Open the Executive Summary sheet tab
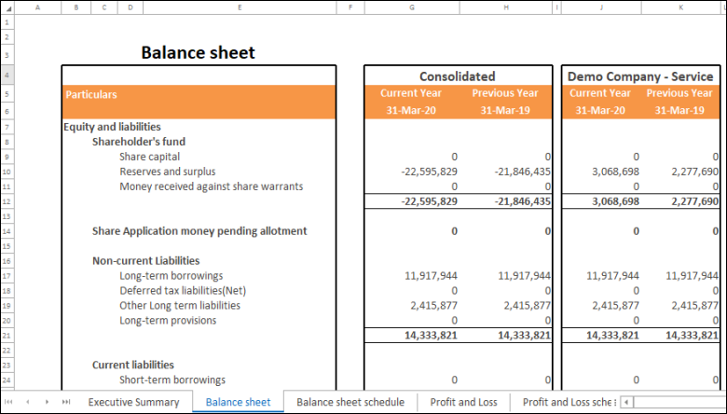The width and height of the screenshot is (727, 414). click(133, 402)
